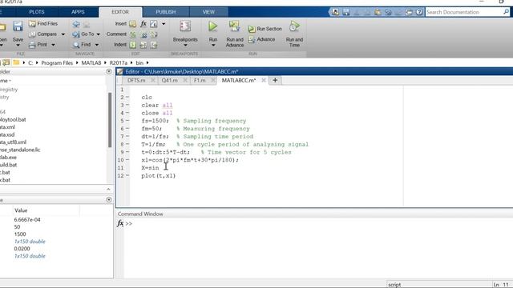The height and width of the screenshot is (288, 513).
Task: Open the Compare dropdown arrow
Action: pyautogui.click(x=63, y=34)
